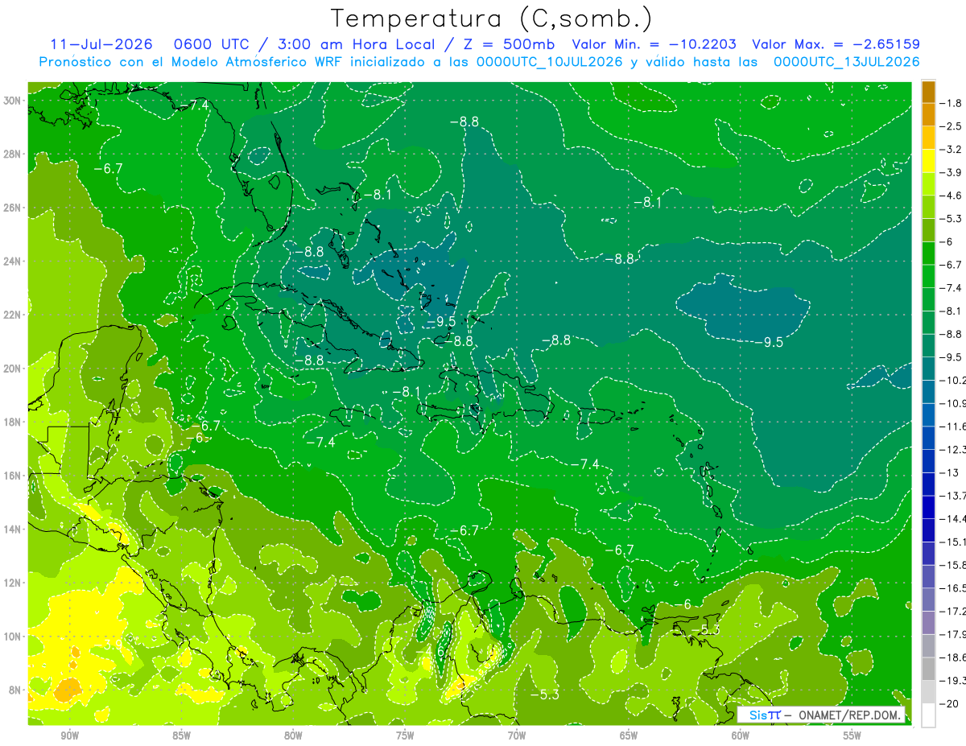Viewport: 966px width, 746px height.
Task: Click the '0000UTC_13JUL2026' valid-until time
Action: tap(846, 62)
